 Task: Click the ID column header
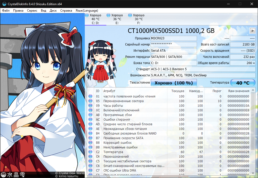(98, 91)
